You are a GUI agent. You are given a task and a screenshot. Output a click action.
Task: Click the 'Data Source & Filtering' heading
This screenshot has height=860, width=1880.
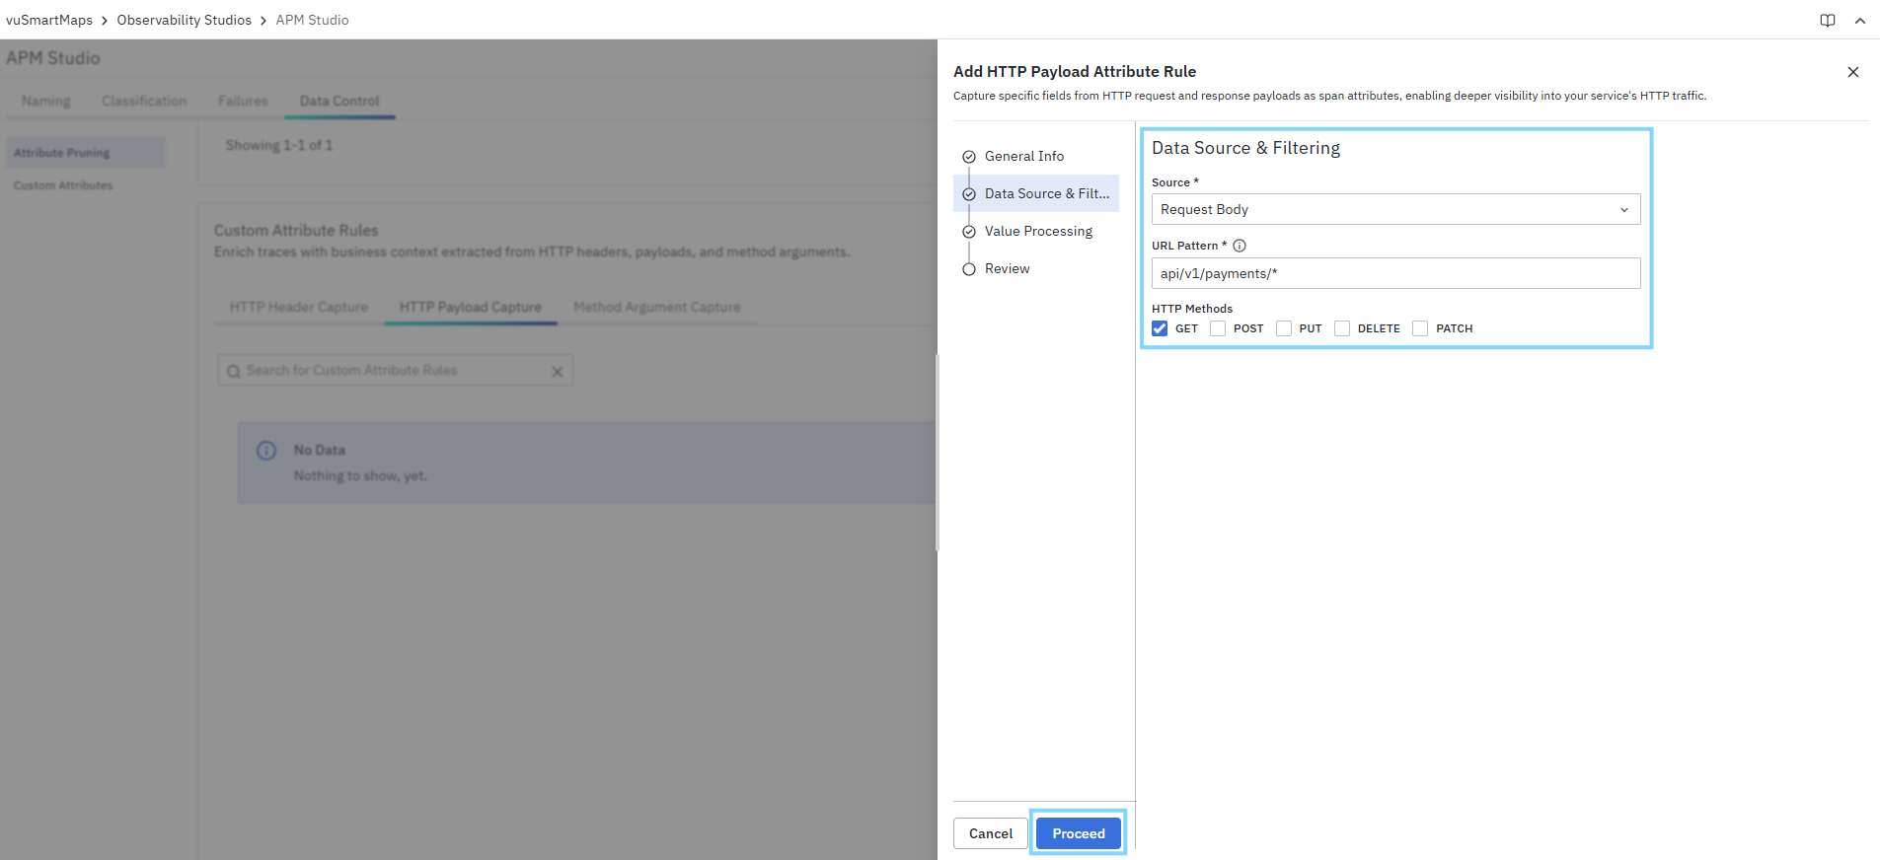[x=1245, y=148]
